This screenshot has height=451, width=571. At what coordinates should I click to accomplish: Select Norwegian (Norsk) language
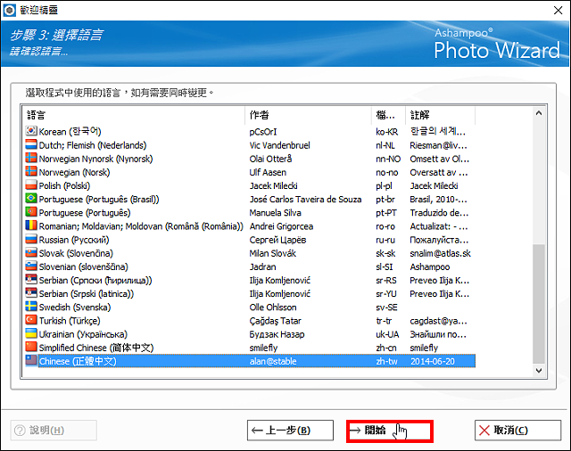click(74, 172)
